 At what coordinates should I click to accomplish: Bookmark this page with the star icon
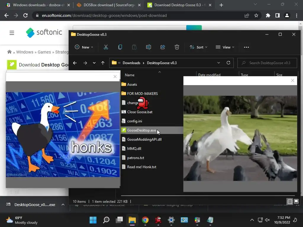point(256,15)
